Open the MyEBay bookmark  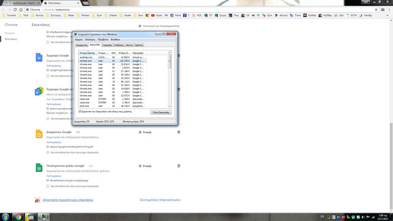tap(325, 15)
